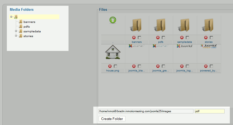Image resolution: width=233 pixels, height=125 pixels.
Task: Collapse the root media folder tree node
Action: [x=11, y=17]
